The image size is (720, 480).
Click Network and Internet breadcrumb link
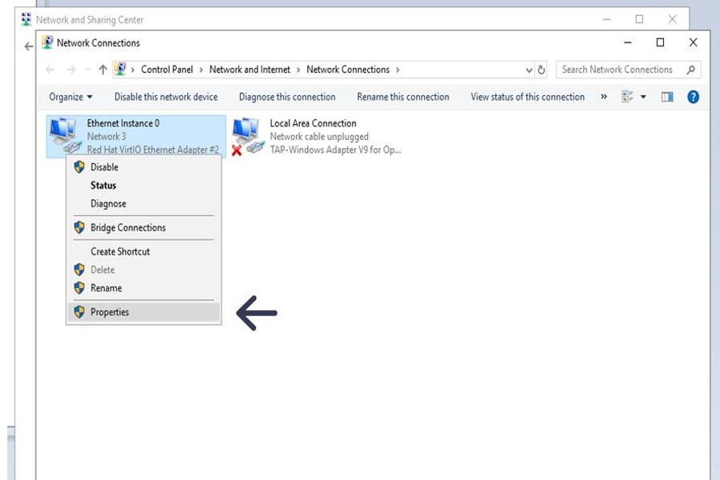coord(250,70)
